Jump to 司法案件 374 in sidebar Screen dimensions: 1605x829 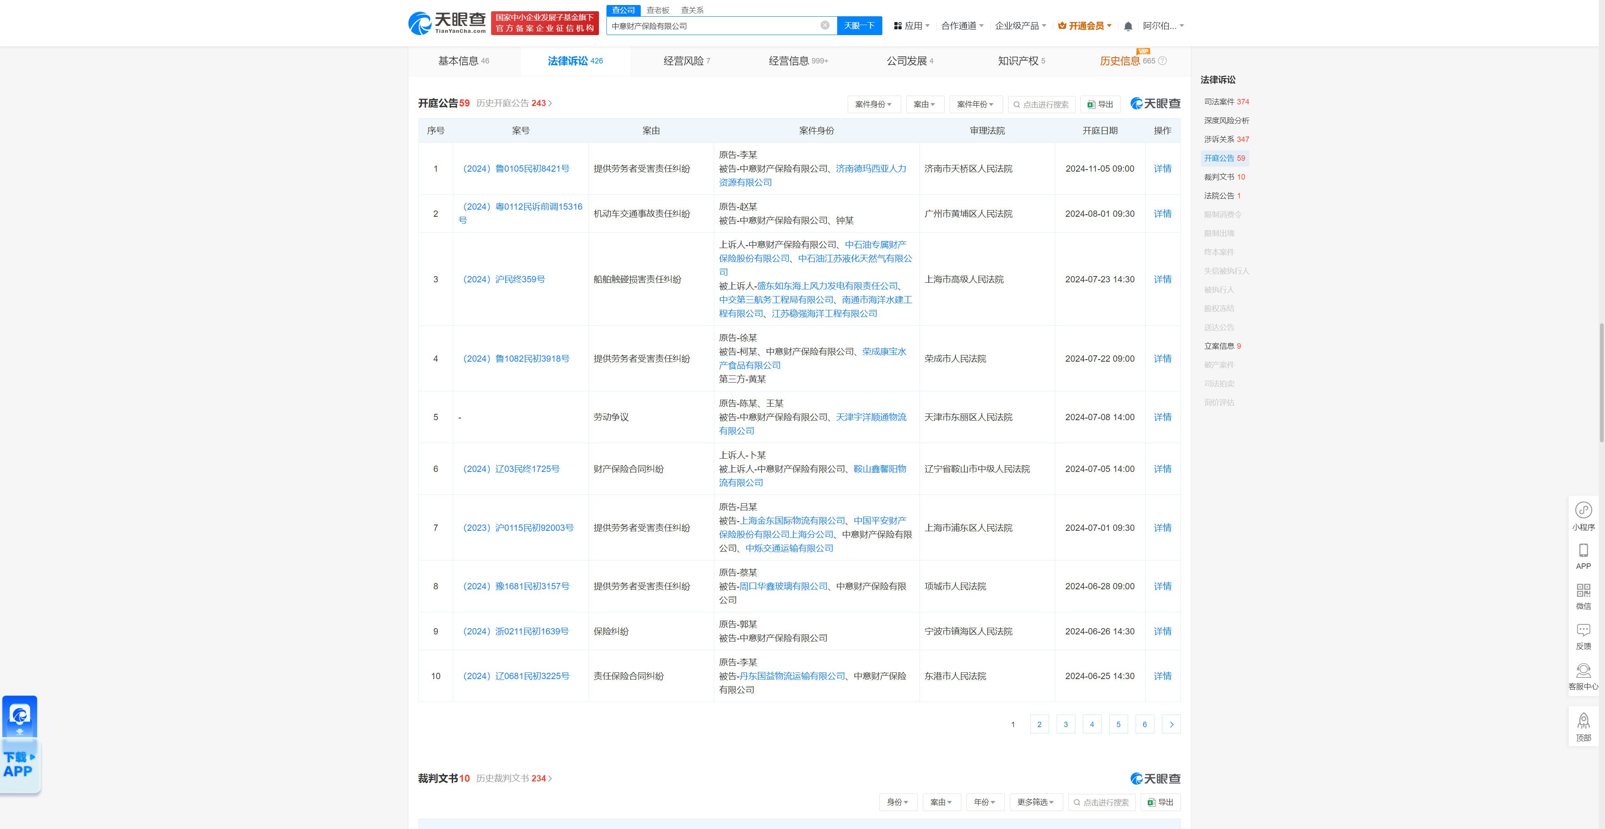1226,102
